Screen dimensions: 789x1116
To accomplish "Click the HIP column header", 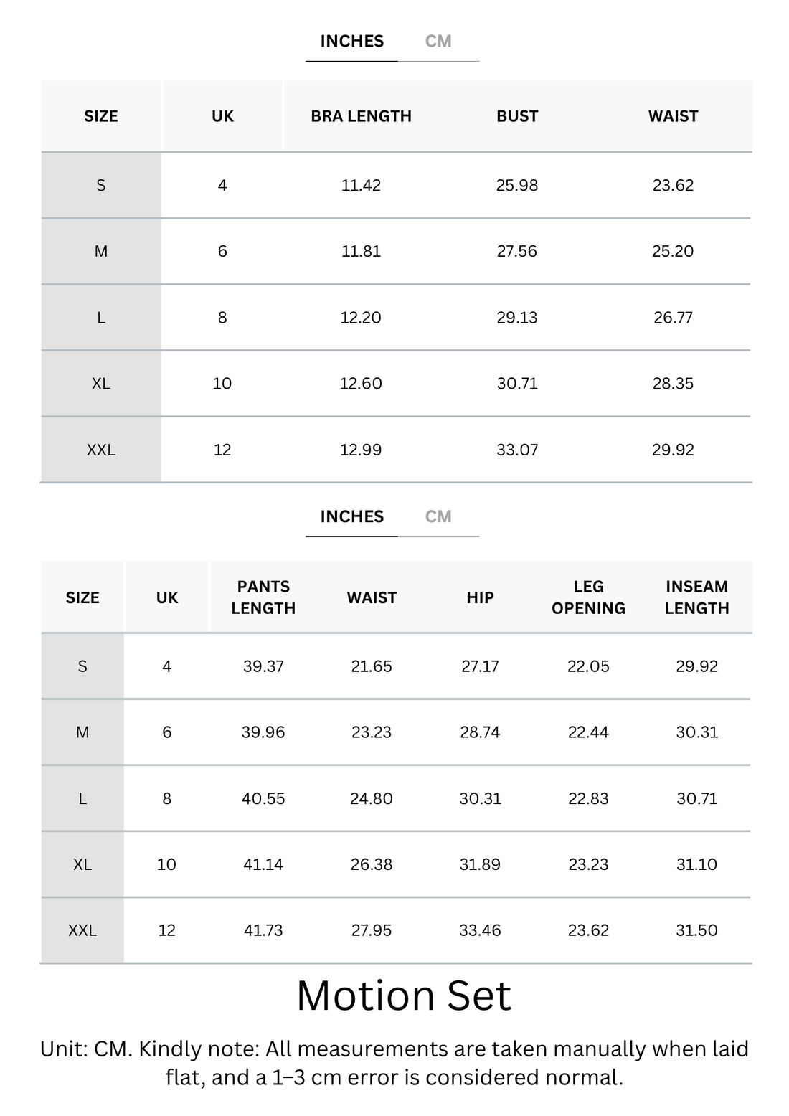I will [480, 597].
